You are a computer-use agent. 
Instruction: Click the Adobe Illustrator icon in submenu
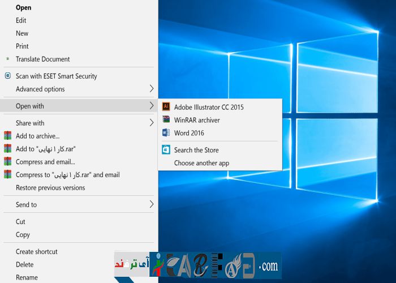point(166,106)
